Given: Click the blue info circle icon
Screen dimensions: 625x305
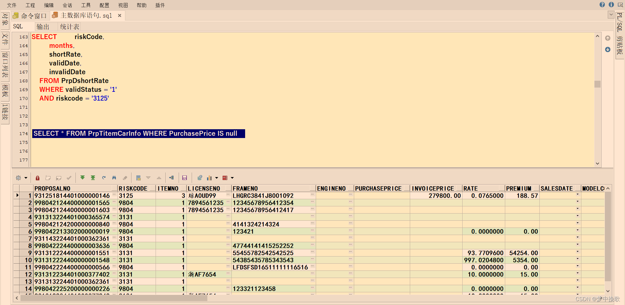Looking at the screenshot, I should 611,5.
